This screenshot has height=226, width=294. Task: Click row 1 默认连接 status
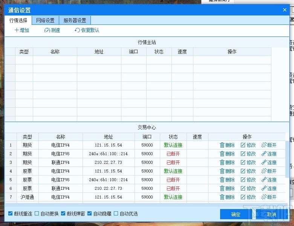click(173, 145)
